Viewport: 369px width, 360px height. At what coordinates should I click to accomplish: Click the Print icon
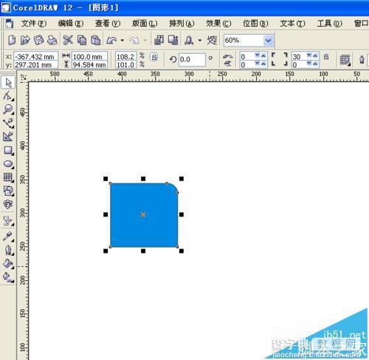(52, 40)
